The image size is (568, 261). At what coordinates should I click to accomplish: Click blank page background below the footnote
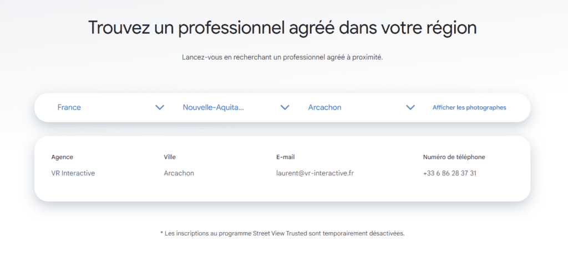(x=282, y=251)
